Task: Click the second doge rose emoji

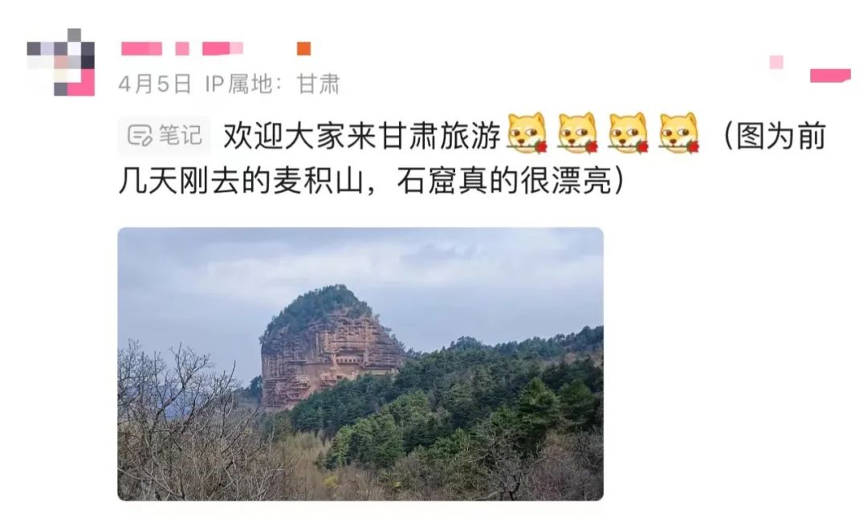Action: point(578,133)
